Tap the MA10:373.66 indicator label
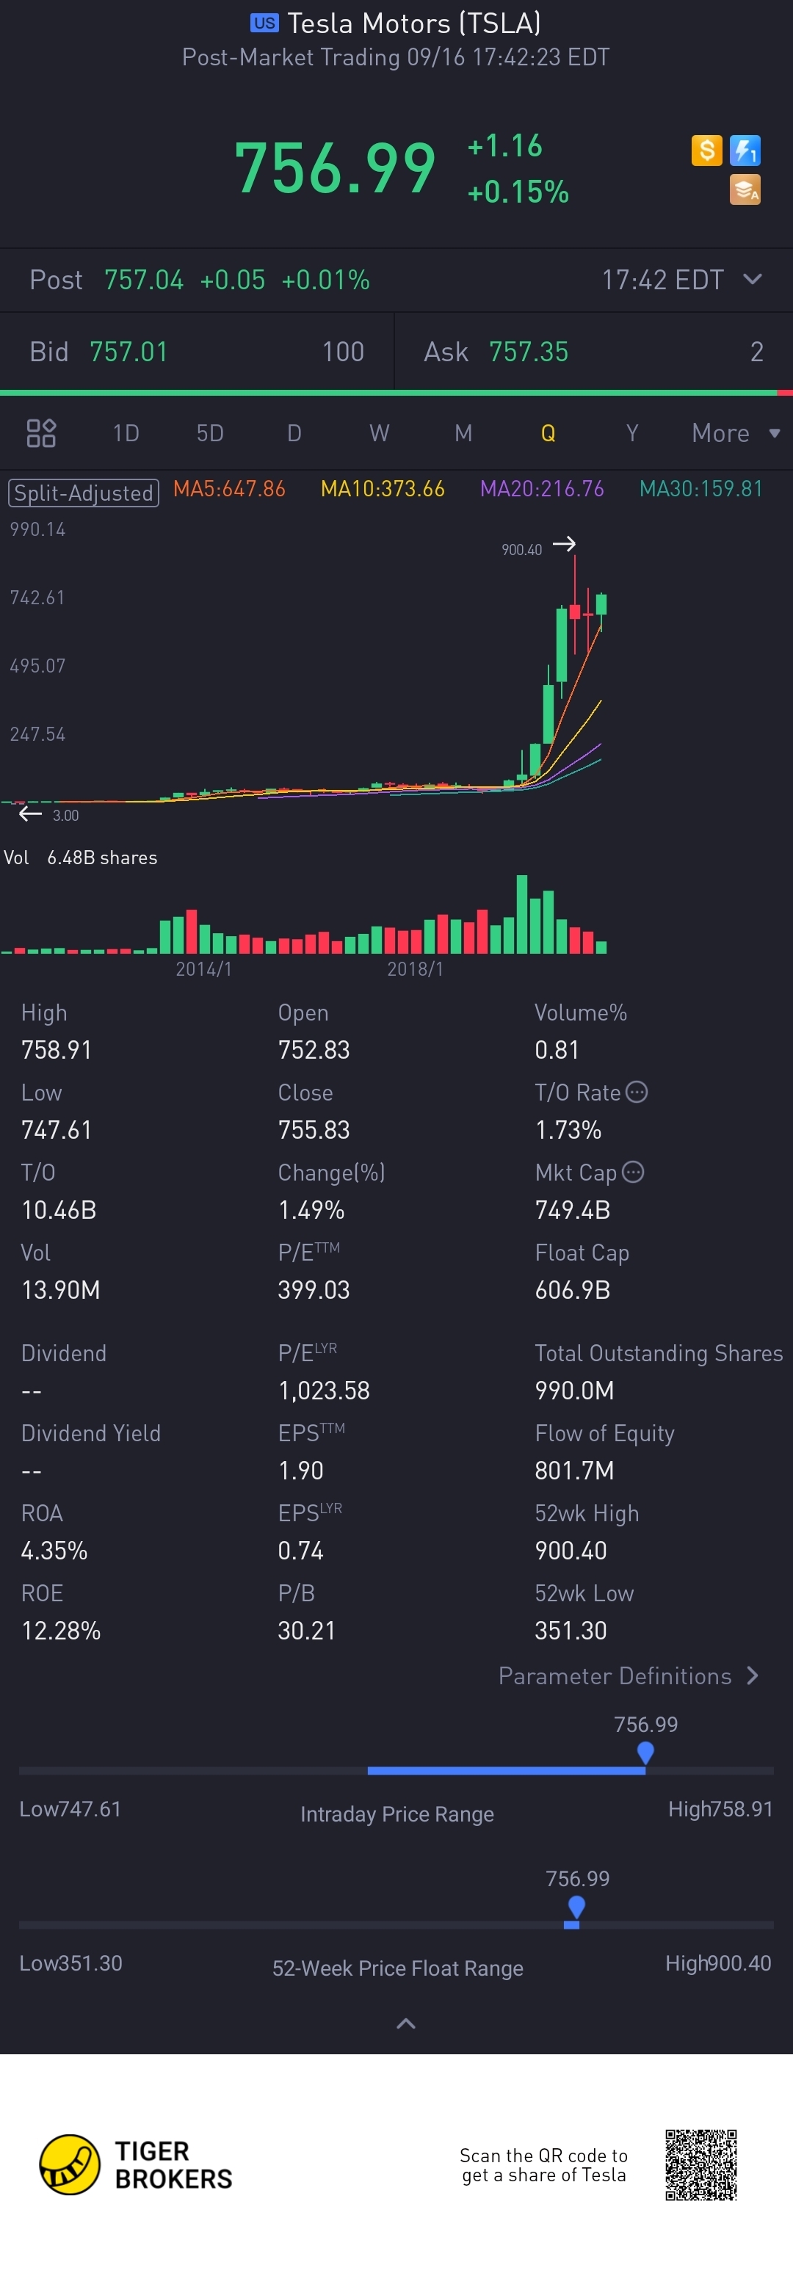 (383, 488)
